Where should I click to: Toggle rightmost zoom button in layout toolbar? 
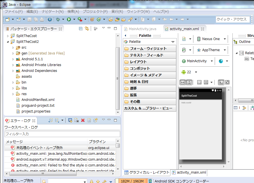tap(227, 82)
